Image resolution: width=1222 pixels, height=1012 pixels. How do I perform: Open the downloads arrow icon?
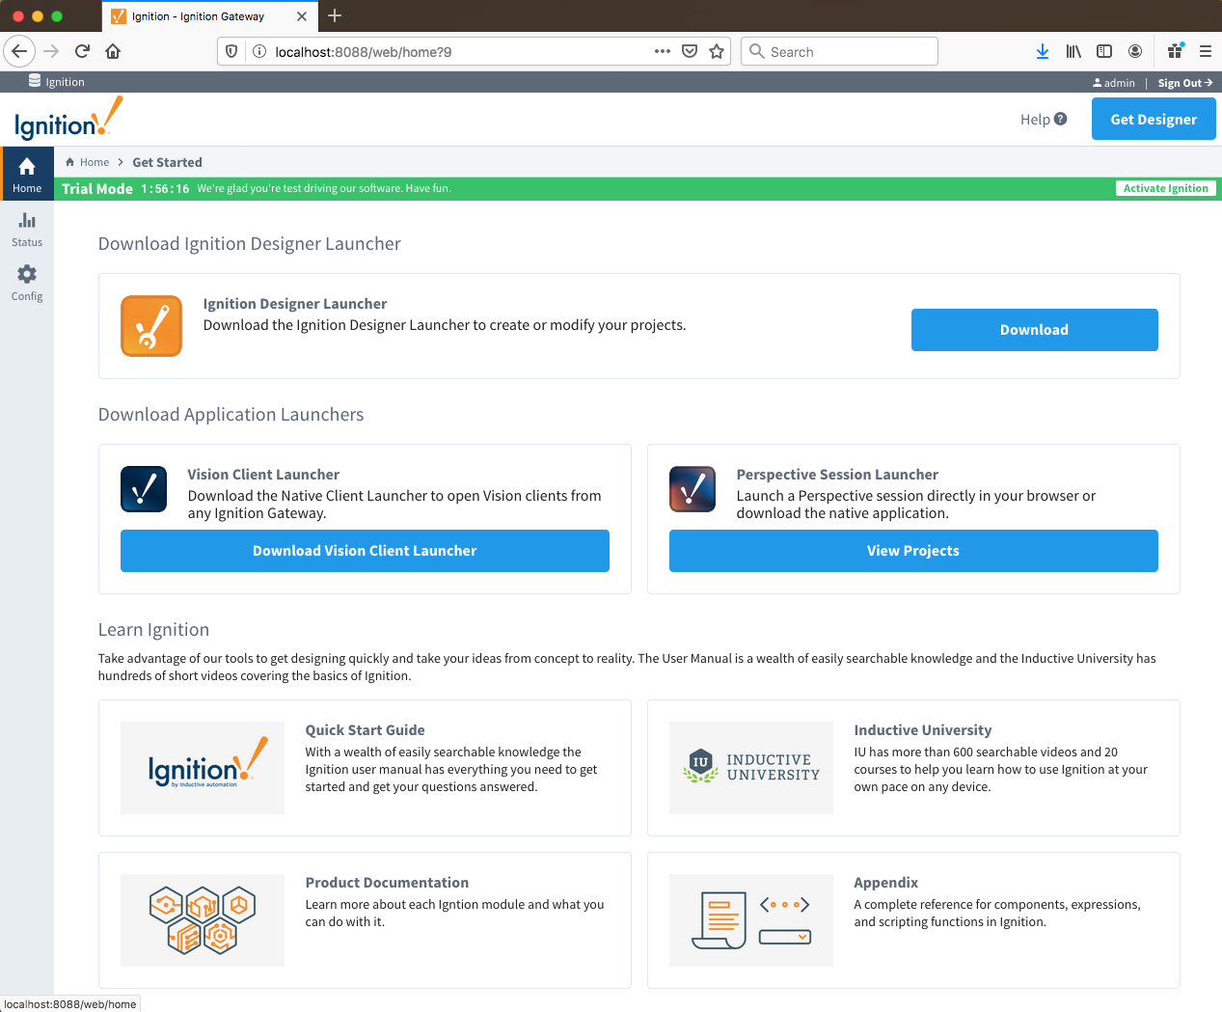click(x=1043, y=51)
